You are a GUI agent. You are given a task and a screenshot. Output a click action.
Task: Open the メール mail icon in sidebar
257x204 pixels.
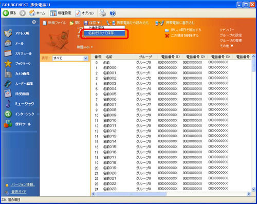tap(8, 43)
